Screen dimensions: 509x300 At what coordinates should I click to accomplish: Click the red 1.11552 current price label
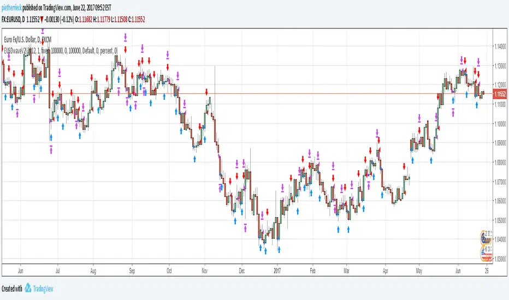coord(500,94)
